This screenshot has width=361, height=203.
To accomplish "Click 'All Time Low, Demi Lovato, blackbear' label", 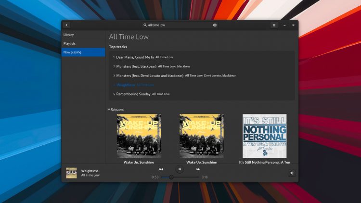I will [x=210, y=76].
